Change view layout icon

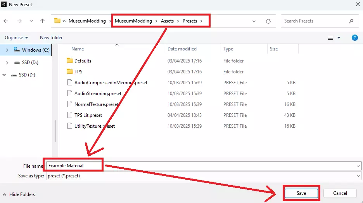(x=330, y=38)
